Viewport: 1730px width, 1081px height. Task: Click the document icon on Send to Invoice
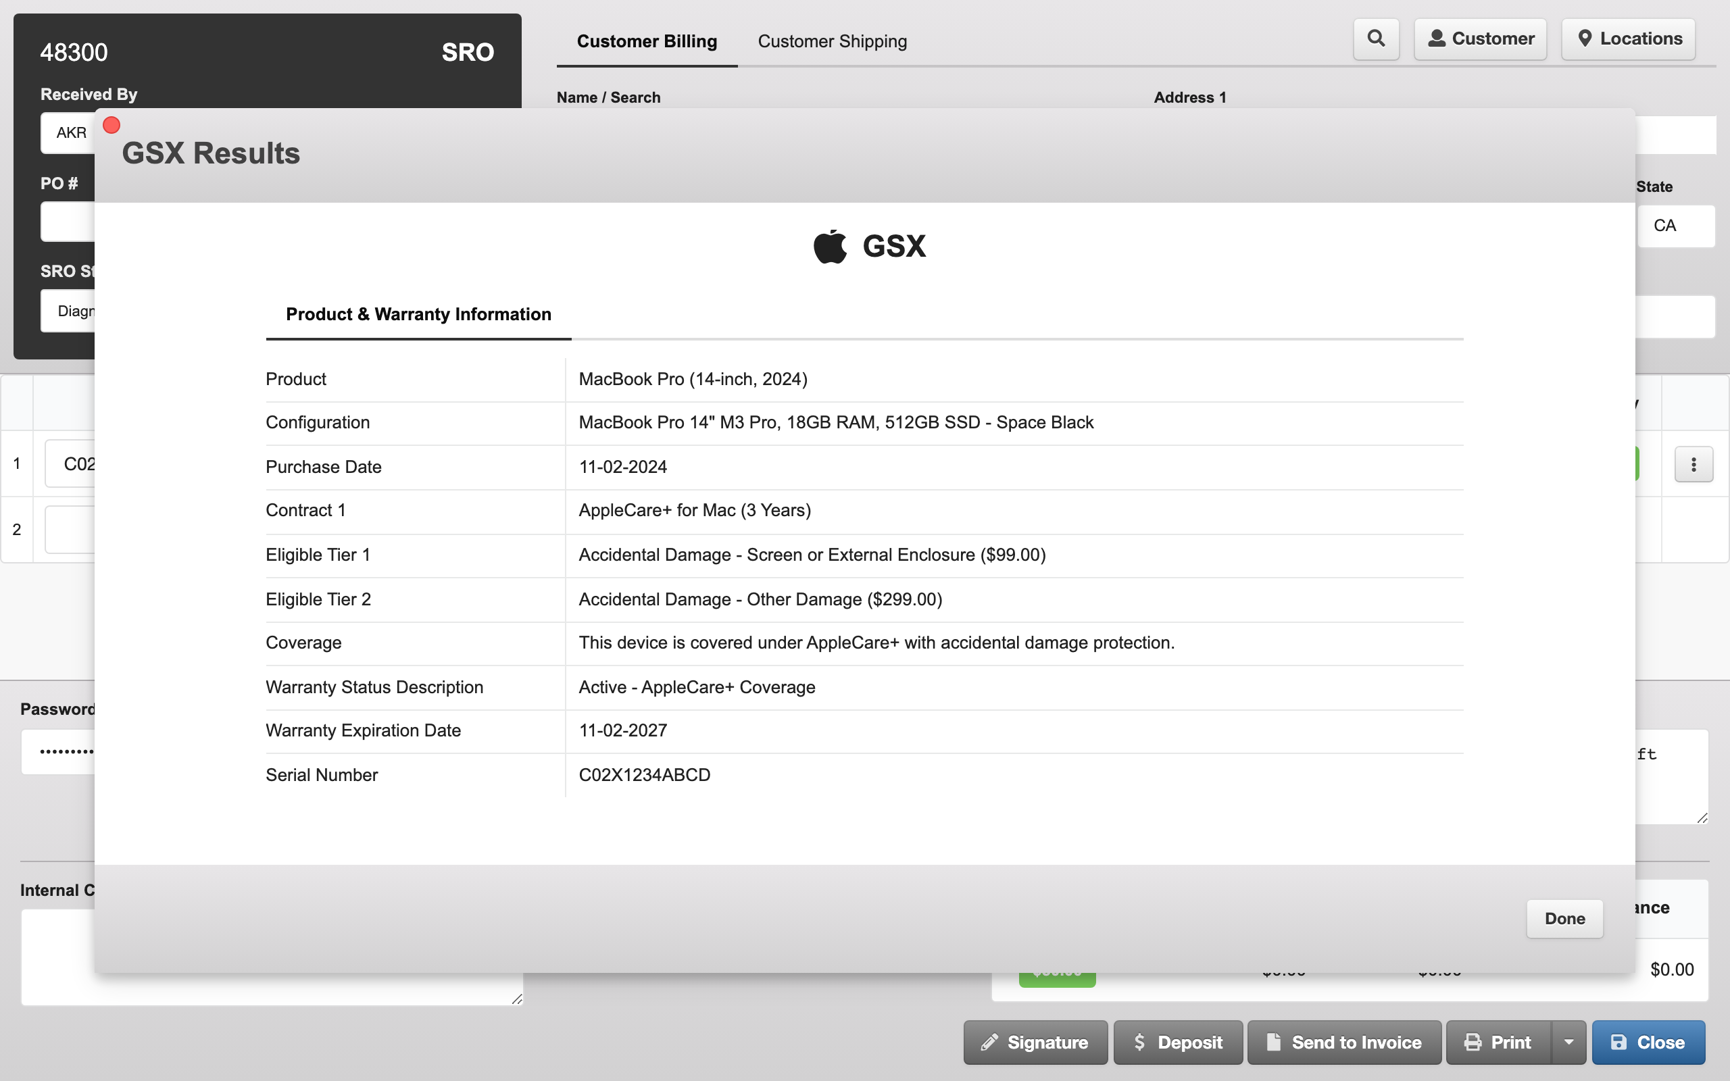pyautogui.click(x=1273, y=1042)
